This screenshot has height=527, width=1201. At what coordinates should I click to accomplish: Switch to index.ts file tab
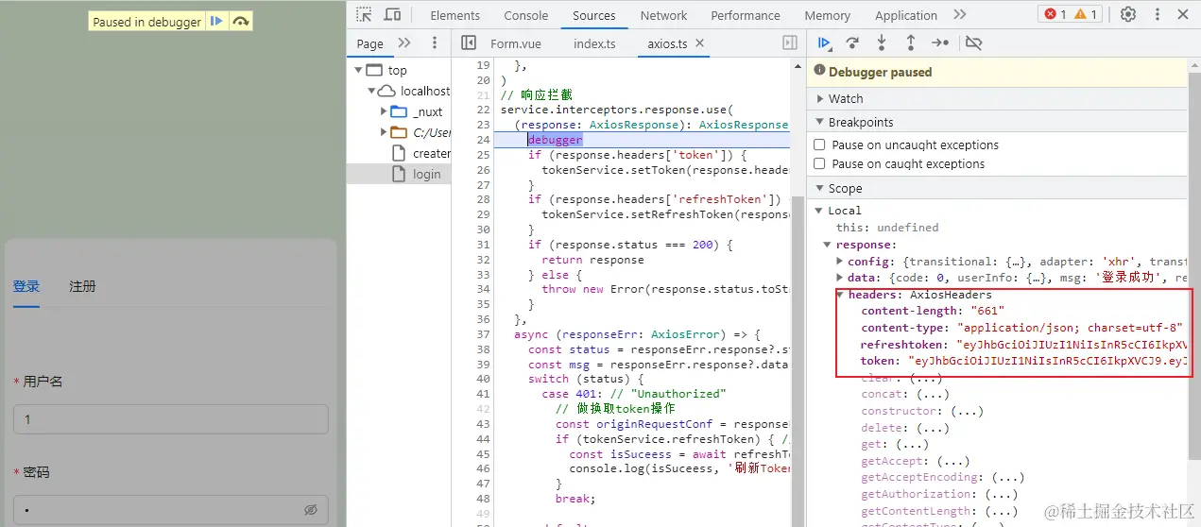[x=594, y=43]
